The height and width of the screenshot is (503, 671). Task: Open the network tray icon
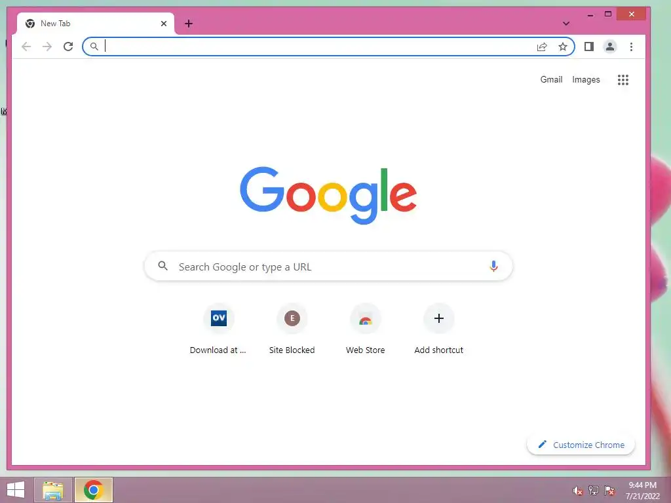click(x=594, y=491)
